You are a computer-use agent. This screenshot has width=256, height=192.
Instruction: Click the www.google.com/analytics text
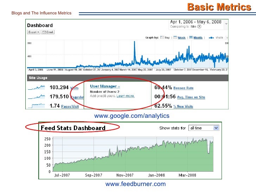(132, 116)
